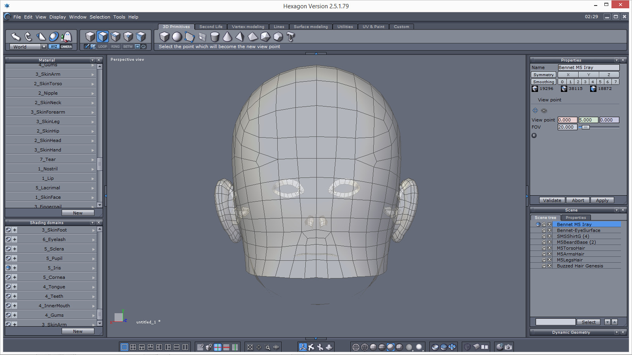Viewport: 632px width, 355px height.
Task: Choose the select objects cube mode
Action: click(90, 37)
